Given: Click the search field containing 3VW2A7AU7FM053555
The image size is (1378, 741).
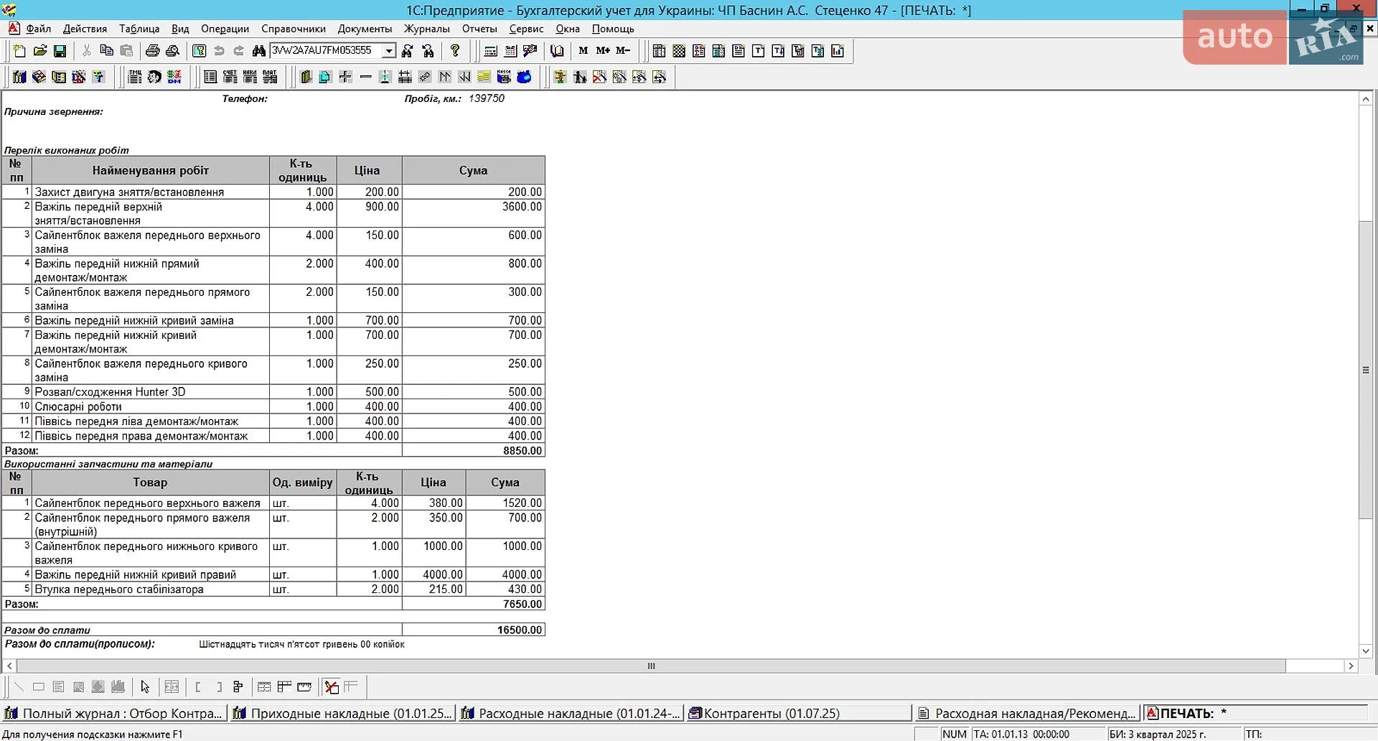Looking at the screenshot, I should [x=327, y=51].
